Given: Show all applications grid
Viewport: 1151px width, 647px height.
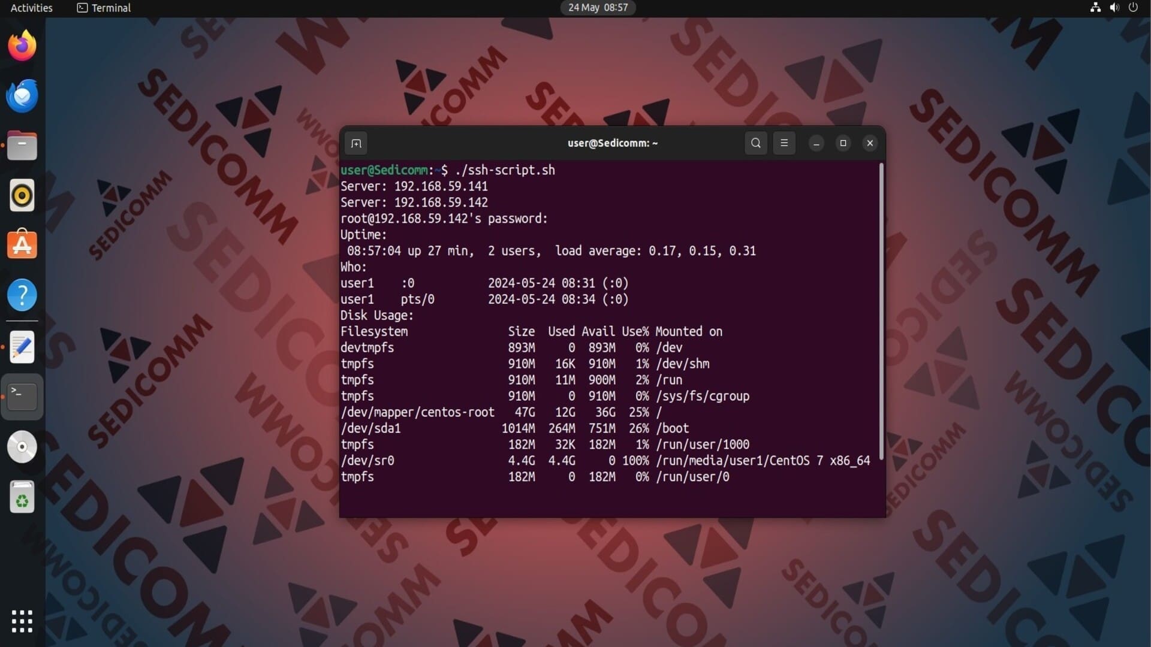Looking at the screenshot, I should click(x=22, y=621).
